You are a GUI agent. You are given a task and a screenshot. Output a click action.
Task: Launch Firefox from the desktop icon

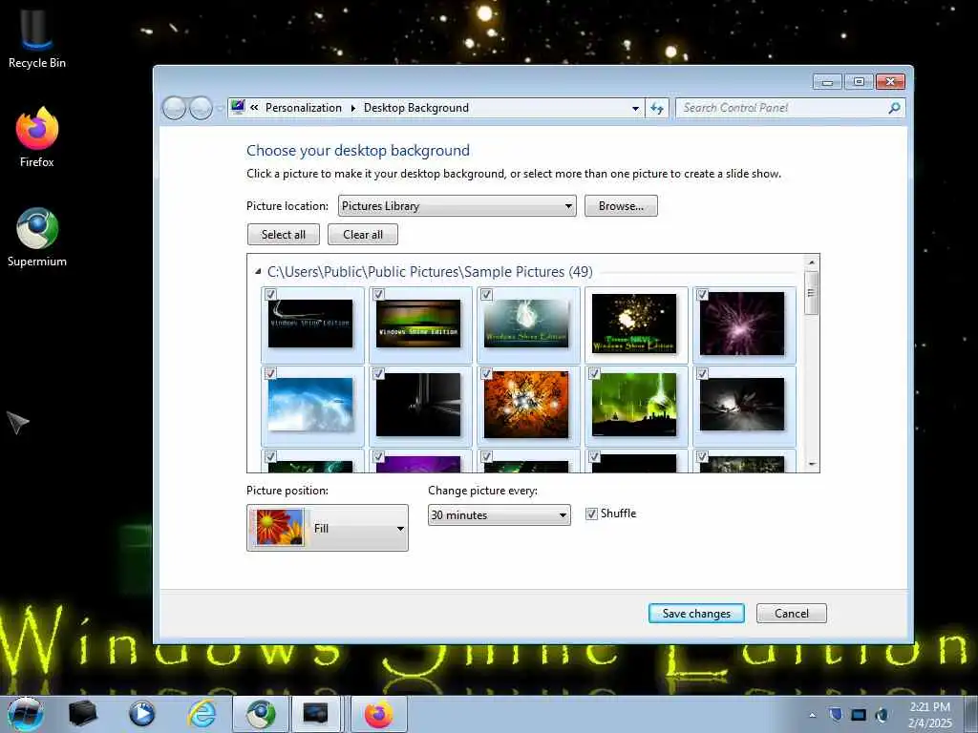pyautogui.click(x=37, y=138)
